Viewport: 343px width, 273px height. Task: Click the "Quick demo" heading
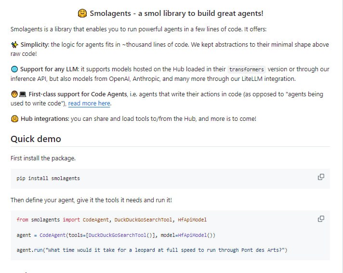coord(36,139)
